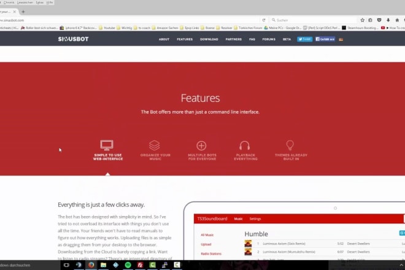Open the Perl Script DDoS bookmark
The height and width of the screenshot is (270, 405).
322,28
